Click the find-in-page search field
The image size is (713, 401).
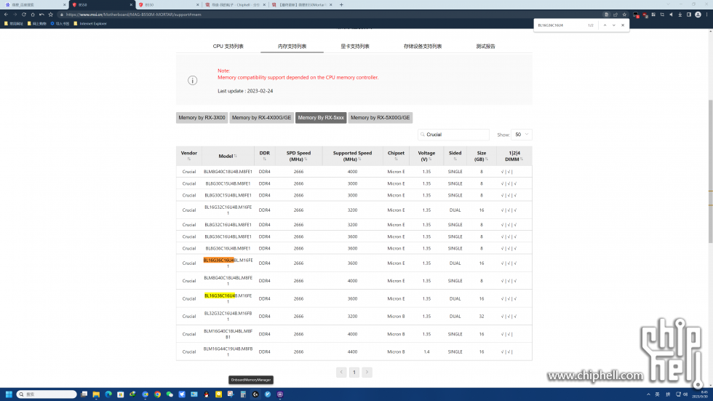tap(560, 25)
